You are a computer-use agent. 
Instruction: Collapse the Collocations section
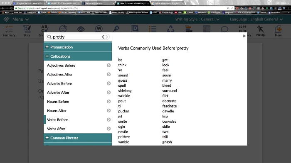[x=78, y=56]
